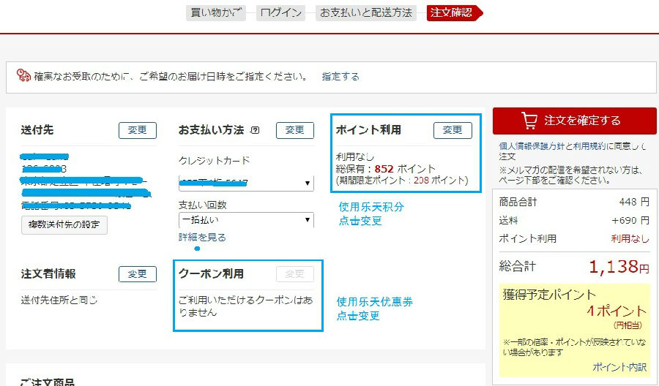Open the 個人情報保護方針 link

click(532, 146)
